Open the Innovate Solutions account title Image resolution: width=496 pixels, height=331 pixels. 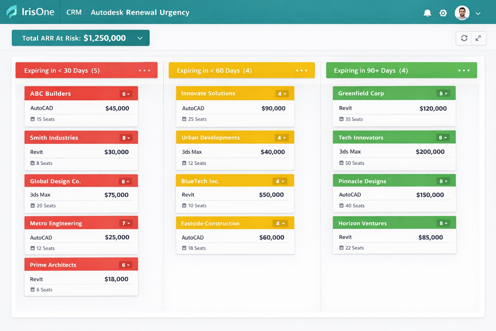tap(208, 93)
